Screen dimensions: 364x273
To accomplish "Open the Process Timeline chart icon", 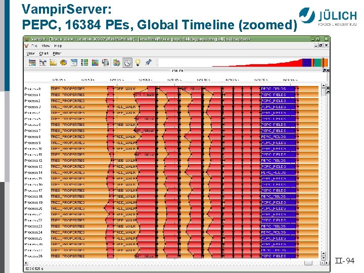I will click(42, 63).
